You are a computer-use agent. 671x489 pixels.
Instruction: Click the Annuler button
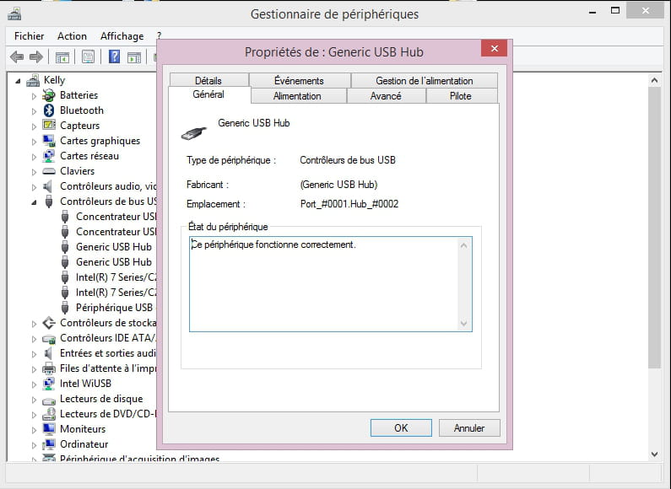click(x=469, y=428)
